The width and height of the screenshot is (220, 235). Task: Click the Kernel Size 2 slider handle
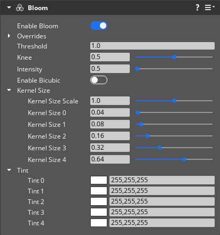[x=147, y=136]
